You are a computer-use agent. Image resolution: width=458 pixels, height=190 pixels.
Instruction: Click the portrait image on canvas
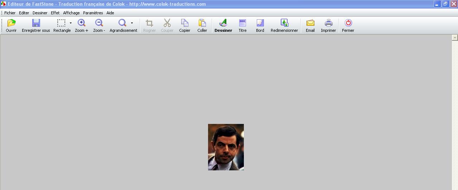(x=226, y=147)
